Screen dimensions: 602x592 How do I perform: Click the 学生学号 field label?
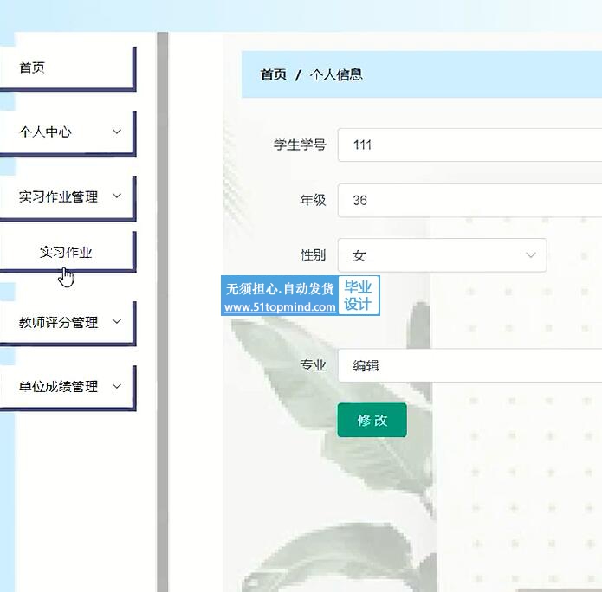point(300,145)
